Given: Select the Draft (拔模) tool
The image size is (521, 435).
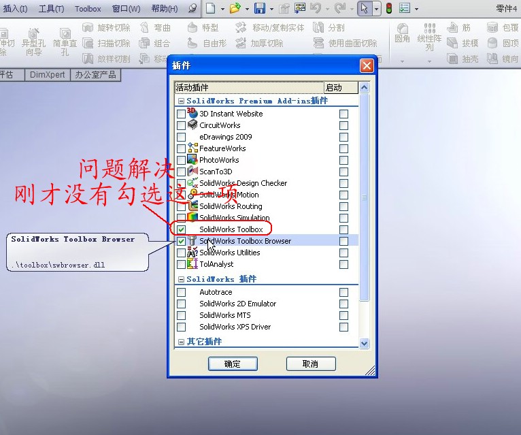Looking at the screenshot, I should click(x=463, y=44).
